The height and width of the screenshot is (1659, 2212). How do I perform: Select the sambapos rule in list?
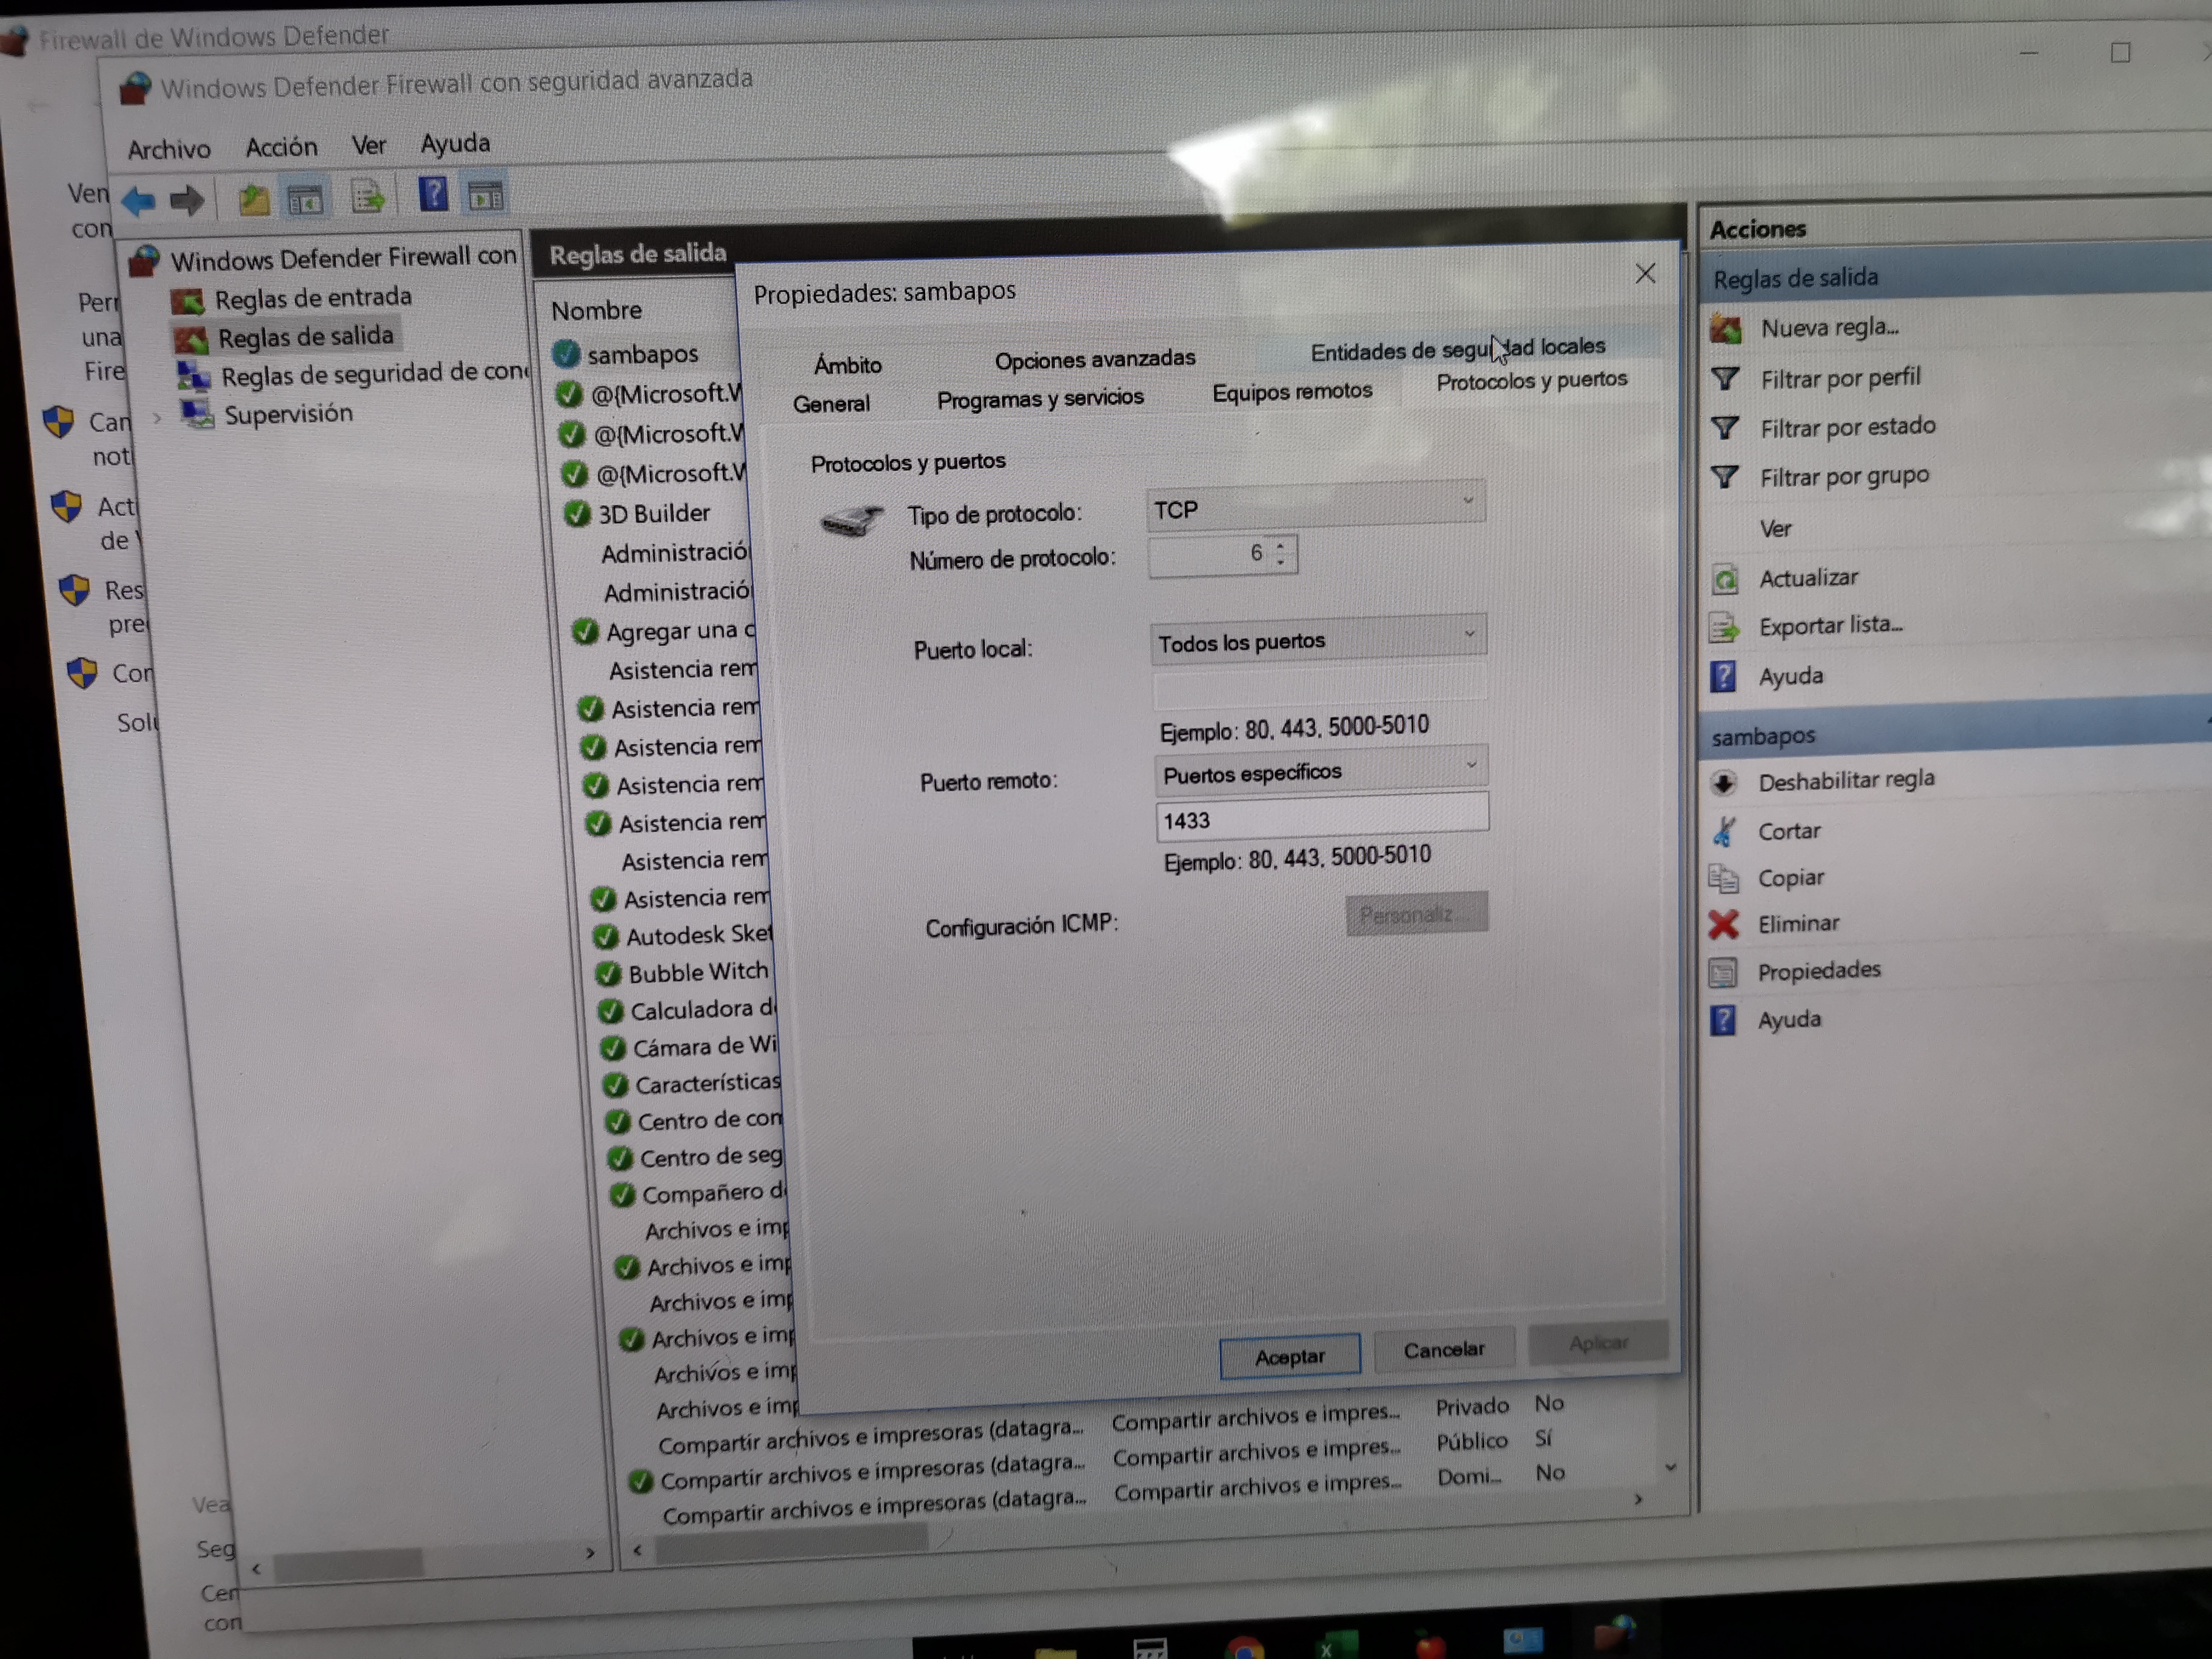[x=643, y=354]
